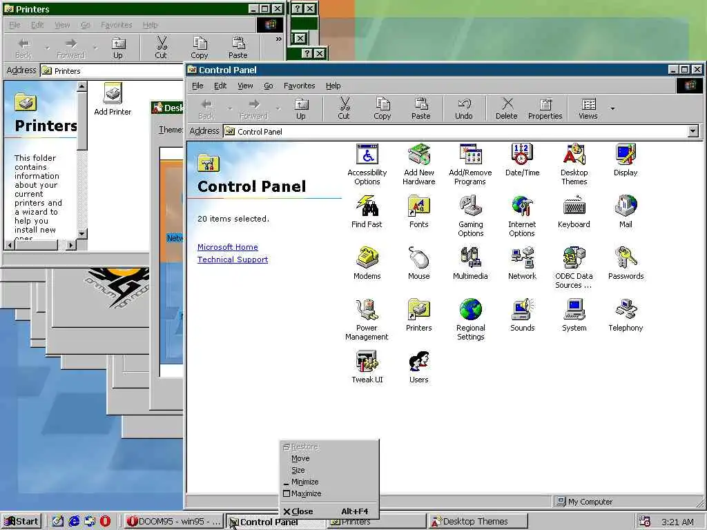This screenshot has width=707, height=530.
Task: Expand Printers toolbar overflow chevron
Action: point(279,39)
